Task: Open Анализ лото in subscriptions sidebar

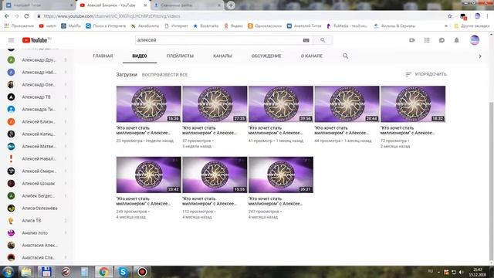Action: (35, 233)
